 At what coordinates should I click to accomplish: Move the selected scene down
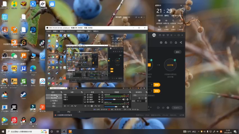pos(75,106)
